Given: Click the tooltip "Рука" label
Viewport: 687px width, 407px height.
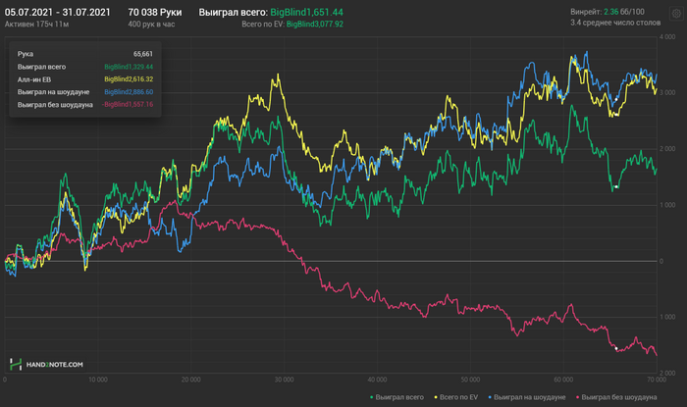Looking at the screenshot, I should pyautogui.click(x=26, y=54).
